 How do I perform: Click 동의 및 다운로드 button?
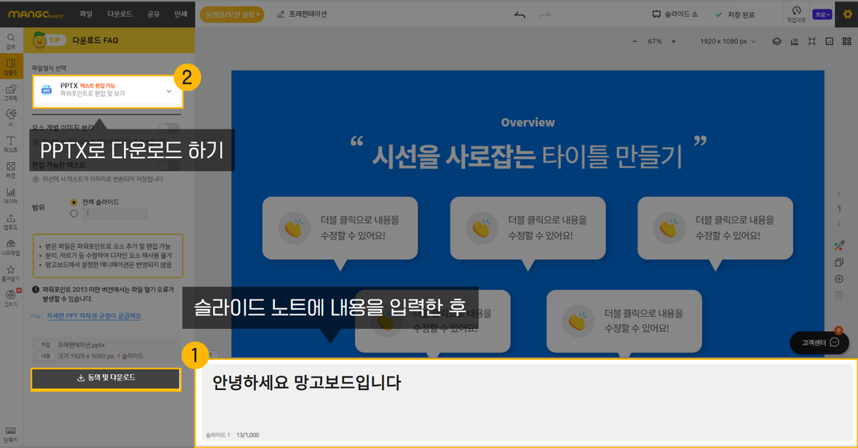point(106,379)
